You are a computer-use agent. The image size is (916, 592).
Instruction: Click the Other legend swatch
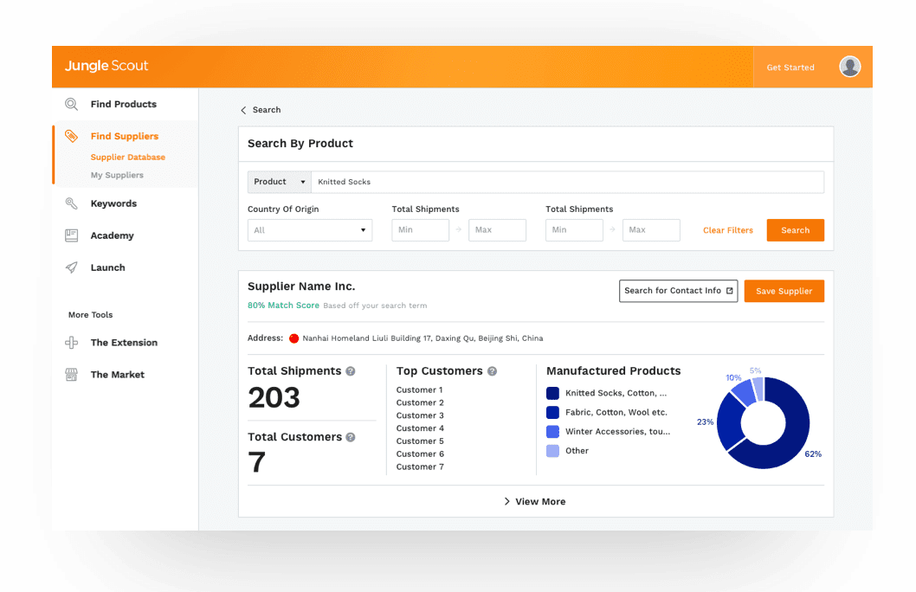552,451
